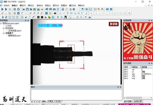Click the Print icon in toolbar
This screenshot has height=105, width=153.
click(42, 9)
